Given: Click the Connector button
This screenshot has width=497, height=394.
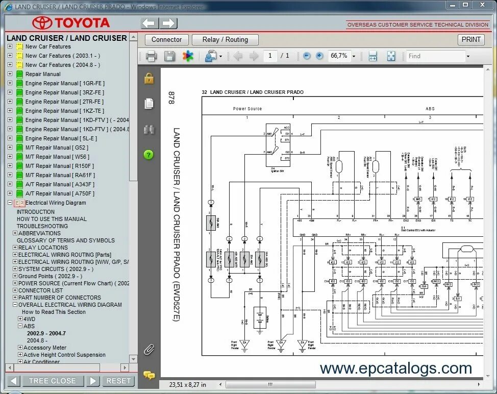Looking at the screenshot, I should point(166,40).
